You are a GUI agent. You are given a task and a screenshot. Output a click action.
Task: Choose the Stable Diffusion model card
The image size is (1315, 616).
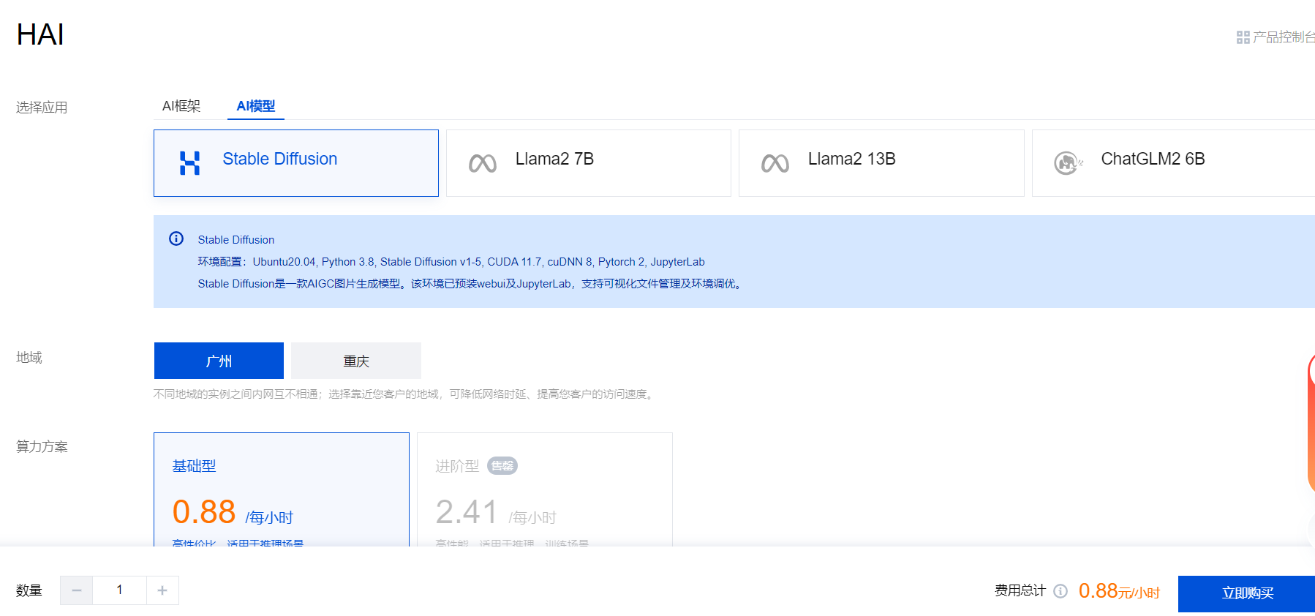coord(296,163)
